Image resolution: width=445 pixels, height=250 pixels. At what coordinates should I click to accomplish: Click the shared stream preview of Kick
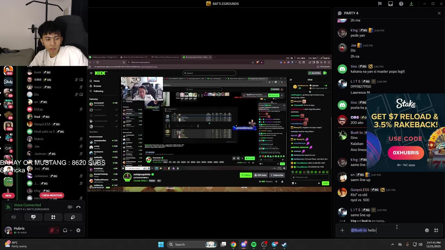click(210, 123)
